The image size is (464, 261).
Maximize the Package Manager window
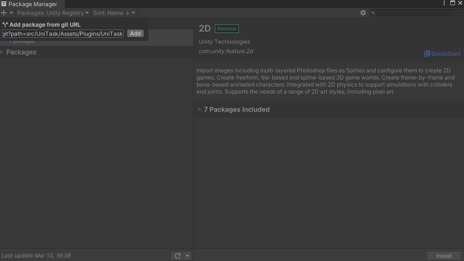pos(453,3)
